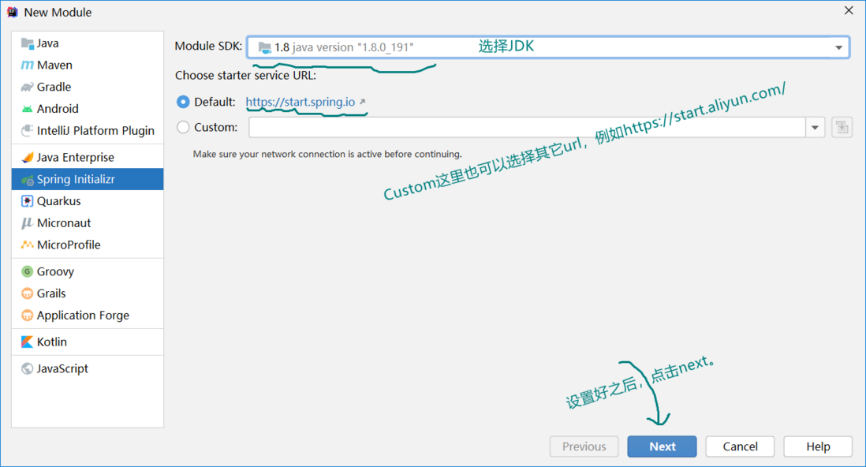866x467 pixels.
Task: Choose Maven module type
Action: [x=88, y=65]
